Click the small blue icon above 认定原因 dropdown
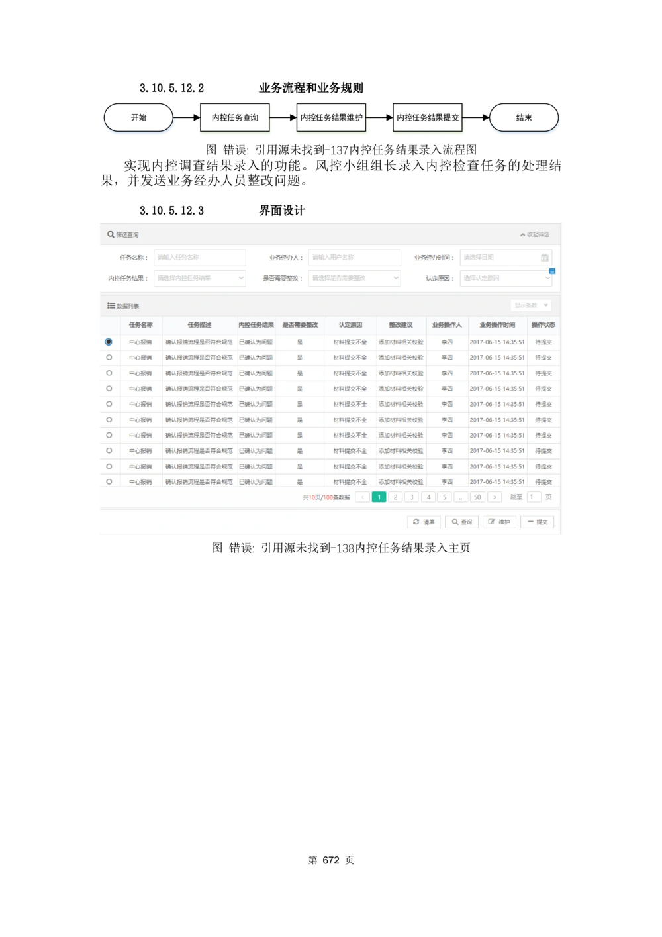The image size is (662, 937). pos(552,271)
